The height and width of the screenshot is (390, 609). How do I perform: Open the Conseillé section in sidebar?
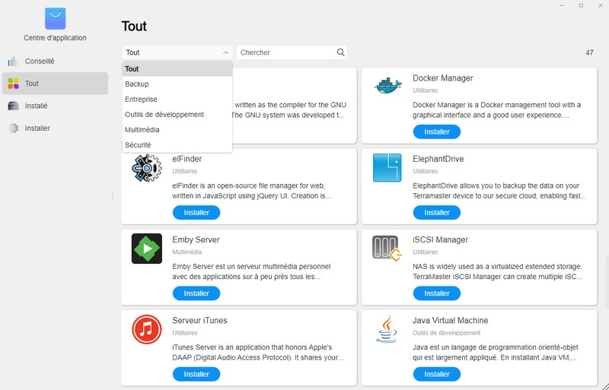pos(55,62)
